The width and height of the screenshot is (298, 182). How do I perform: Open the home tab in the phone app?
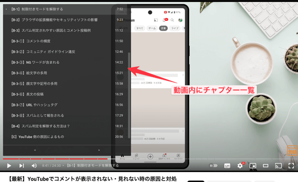[x=123, y=156]
